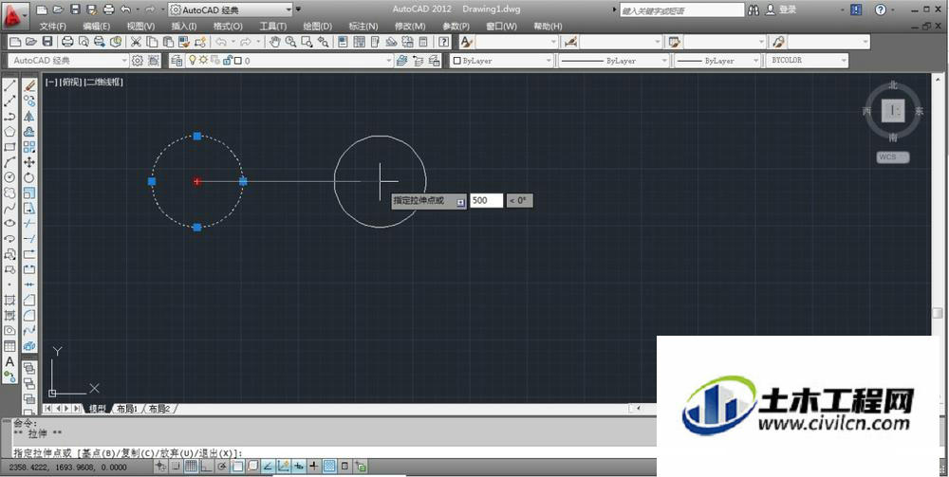
Task: Open Layer Properties Manager icon
Action: tap(177, 61)
